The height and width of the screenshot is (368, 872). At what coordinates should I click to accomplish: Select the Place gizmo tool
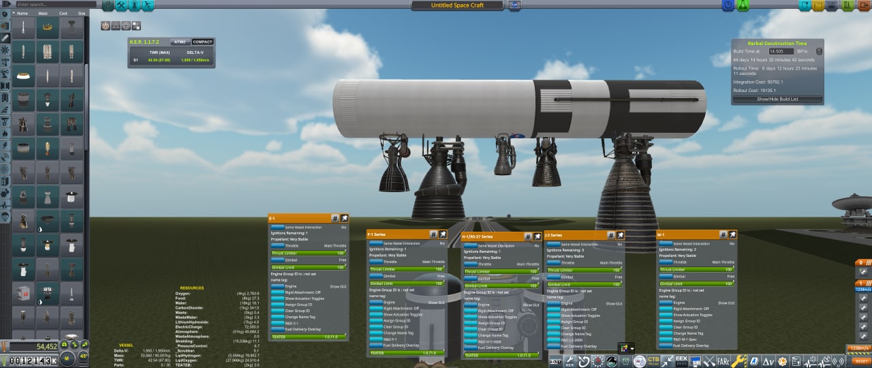click(106, 25)
